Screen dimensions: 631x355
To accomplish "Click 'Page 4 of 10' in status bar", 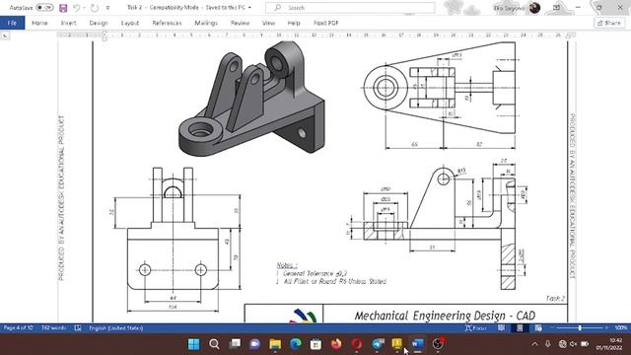I will click(18, 328).
